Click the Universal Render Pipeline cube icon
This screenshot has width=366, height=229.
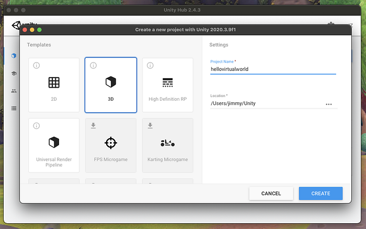(x=54, y=142)
